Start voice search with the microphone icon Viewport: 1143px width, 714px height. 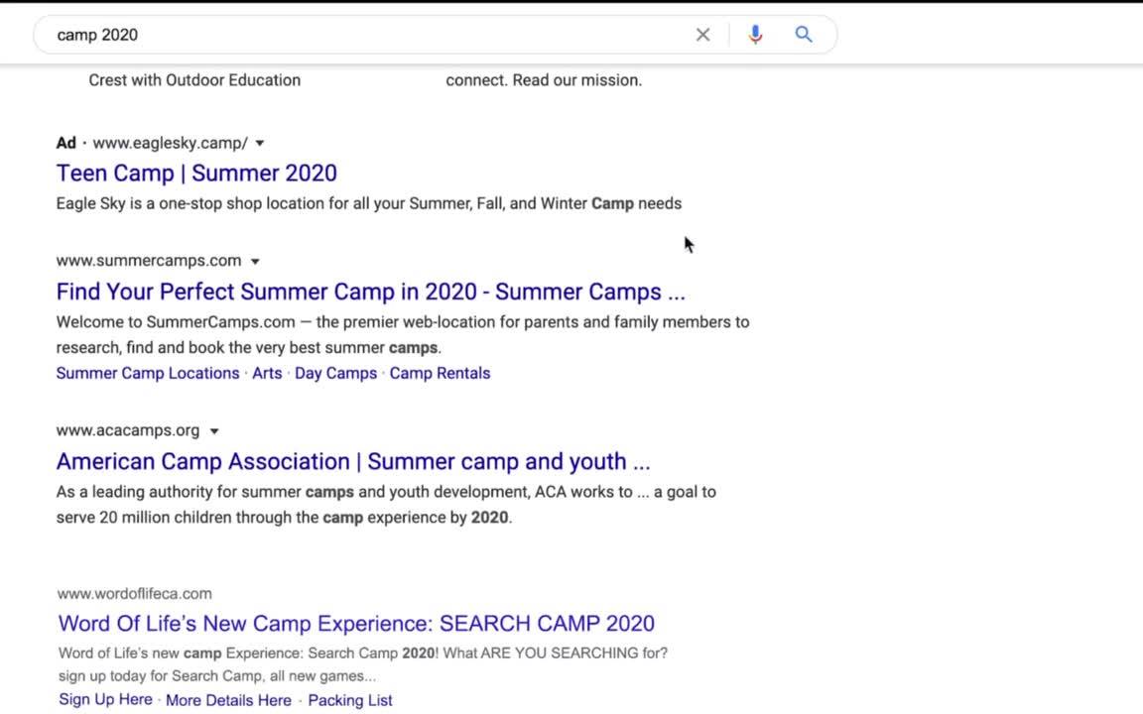point(755,35)
